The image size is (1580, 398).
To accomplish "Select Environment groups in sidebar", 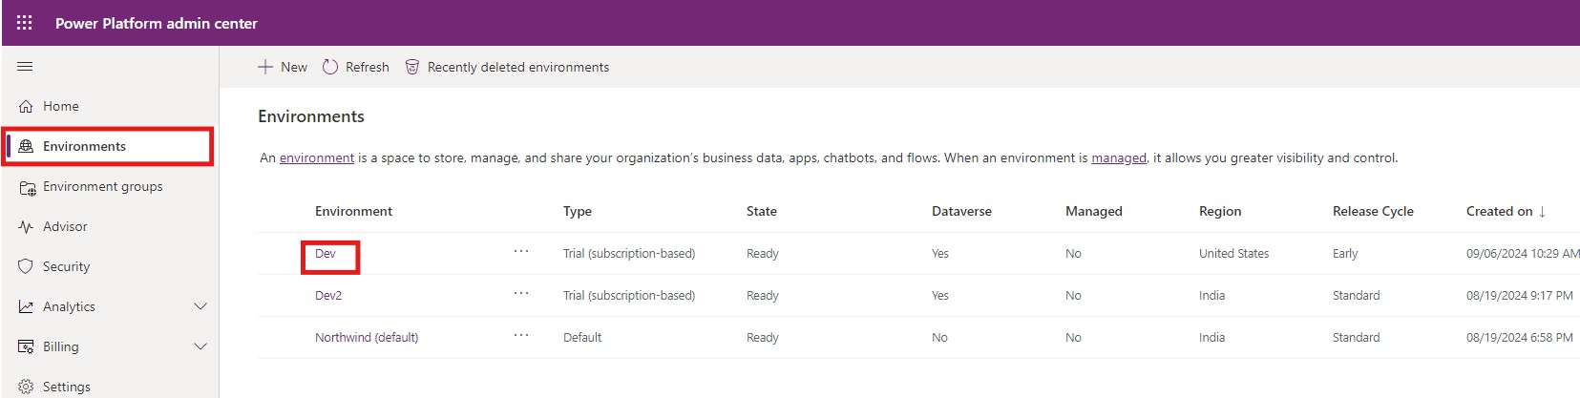I will pos(102,186).
